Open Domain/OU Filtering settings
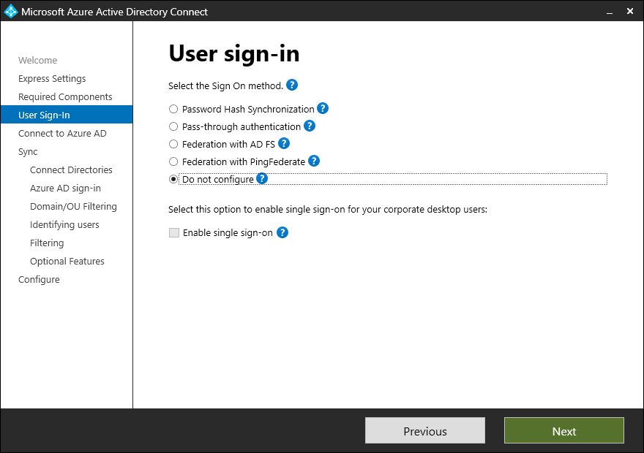Image resolution: width=644 pixels, height=453 pixels. (74, 206)
